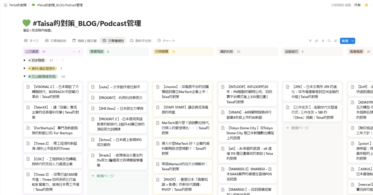The width and height of the screenshot is (373, 195).
Task: Click the 教育培訓 column tag
Action: [97, 51]
